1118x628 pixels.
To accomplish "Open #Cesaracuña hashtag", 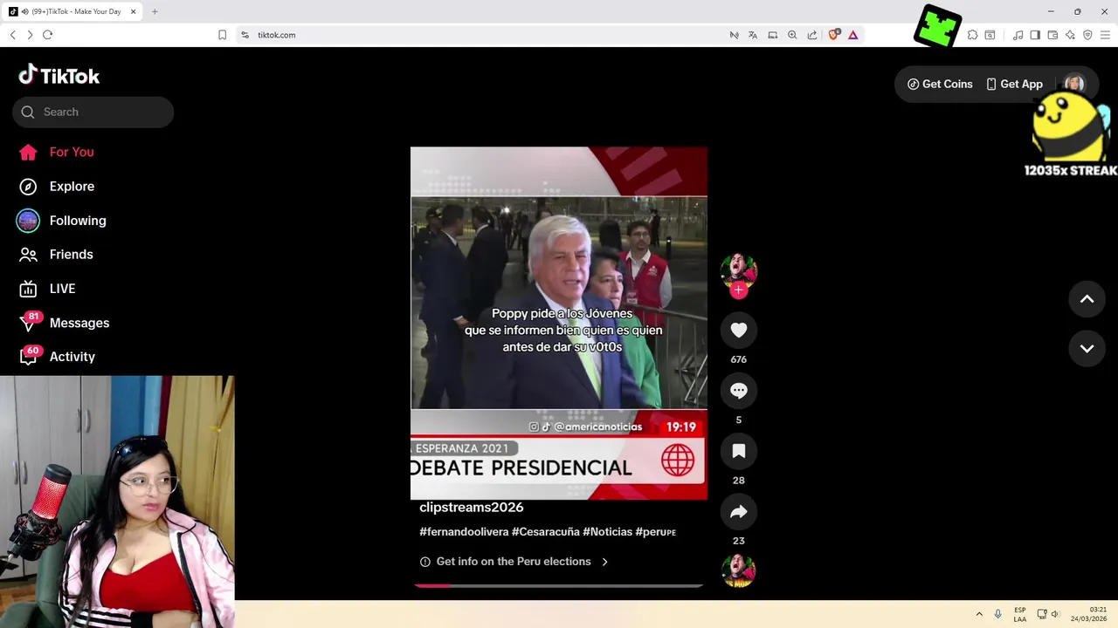I will (x=546, y=532).
